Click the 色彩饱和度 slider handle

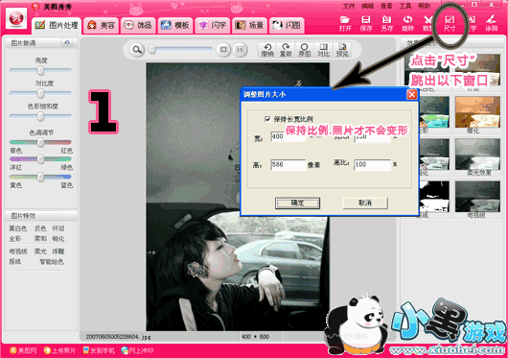coord(40,116)
